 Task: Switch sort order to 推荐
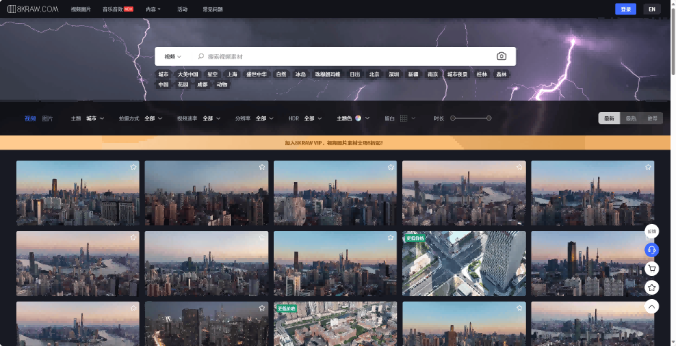click(652, 118)
